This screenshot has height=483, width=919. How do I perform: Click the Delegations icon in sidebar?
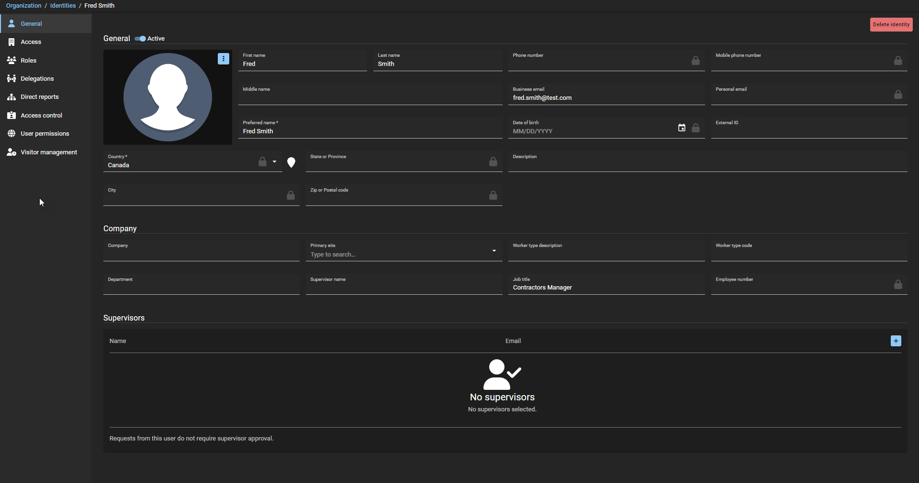[x=11, y=79]
